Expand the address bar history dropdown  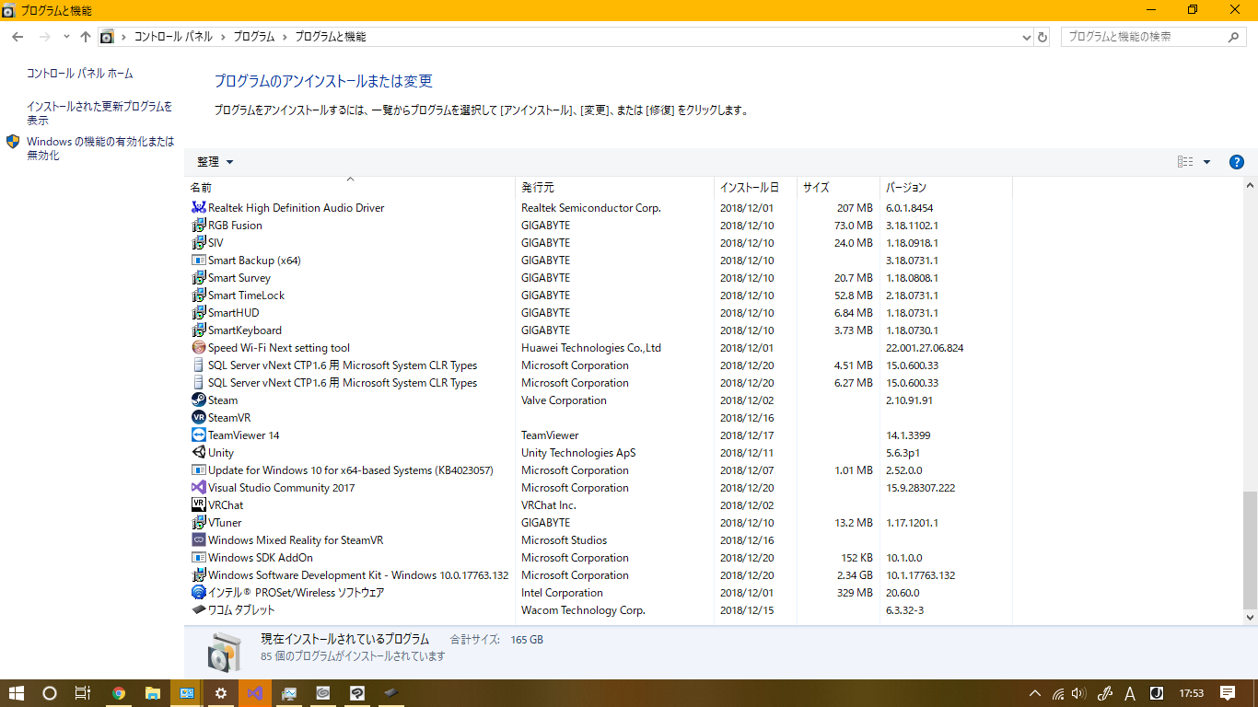[x=1027, y=37]
